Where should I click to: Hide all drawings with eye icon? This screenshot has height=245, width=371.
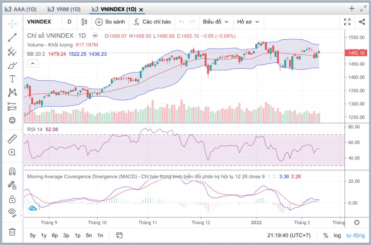[x=13, y=212]
